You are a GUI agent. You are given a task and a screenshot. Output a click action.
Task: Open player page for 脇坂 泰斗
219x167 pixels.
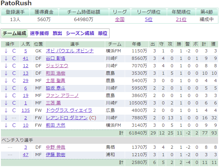click(55, 88)
